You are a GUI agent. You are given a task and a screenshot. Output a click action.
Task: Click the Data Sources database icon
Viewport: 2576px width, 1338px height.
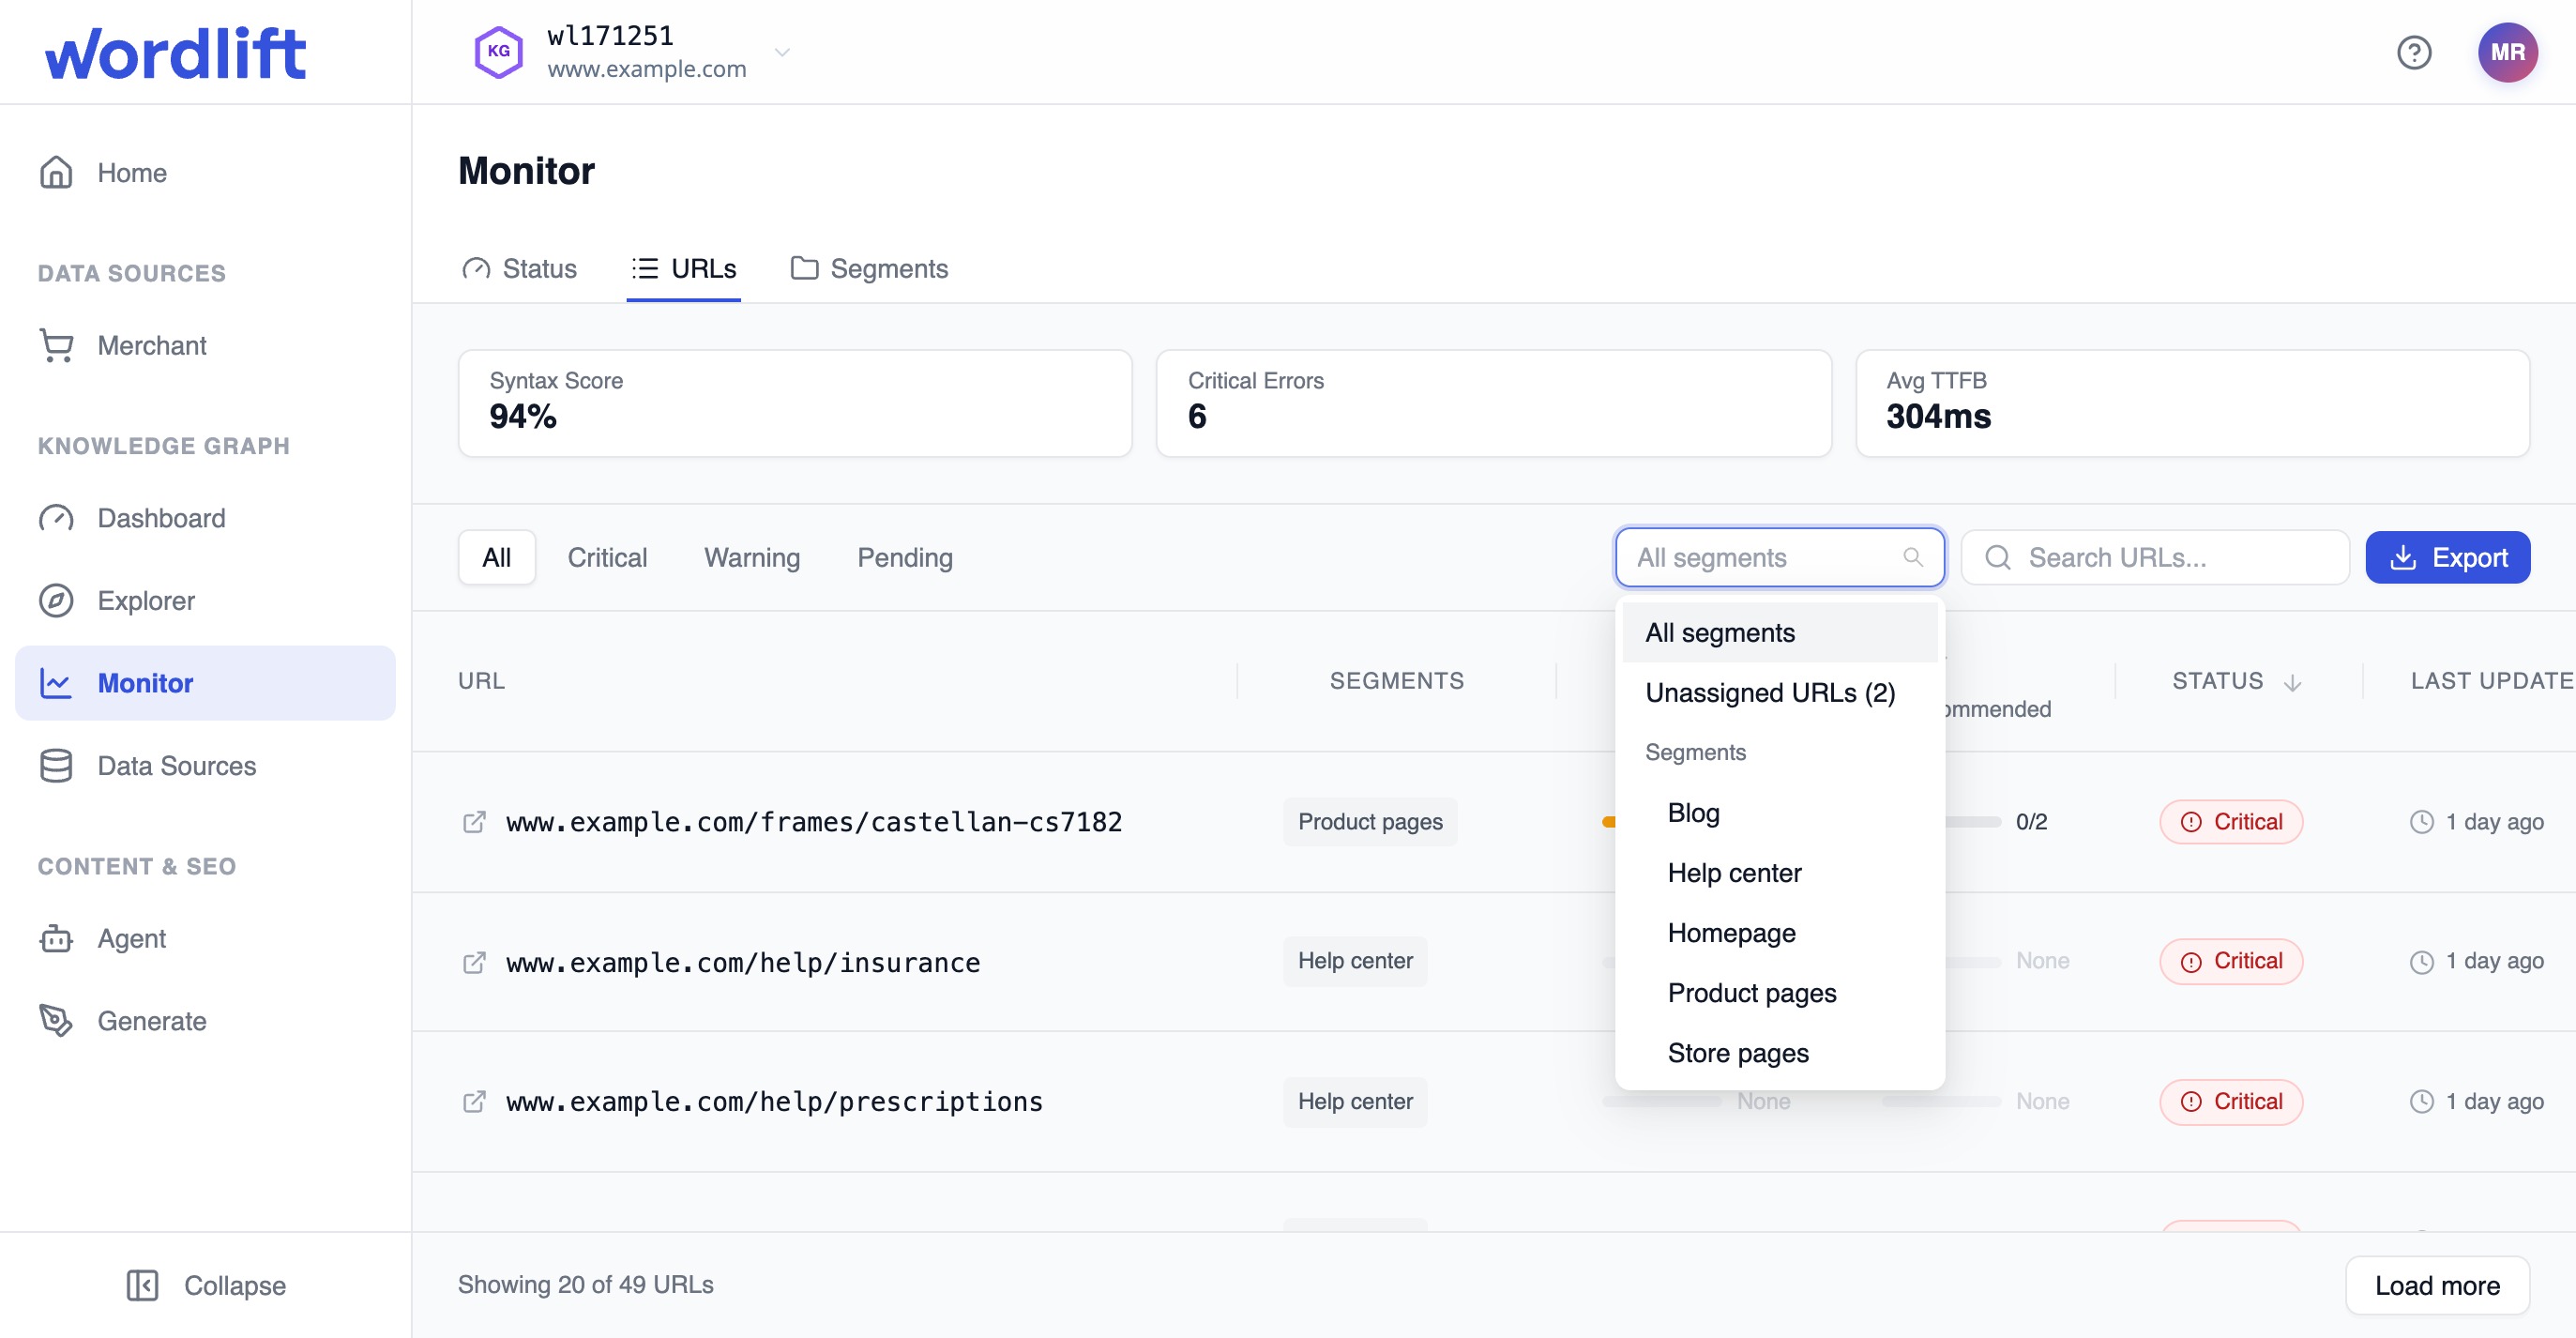56,765
